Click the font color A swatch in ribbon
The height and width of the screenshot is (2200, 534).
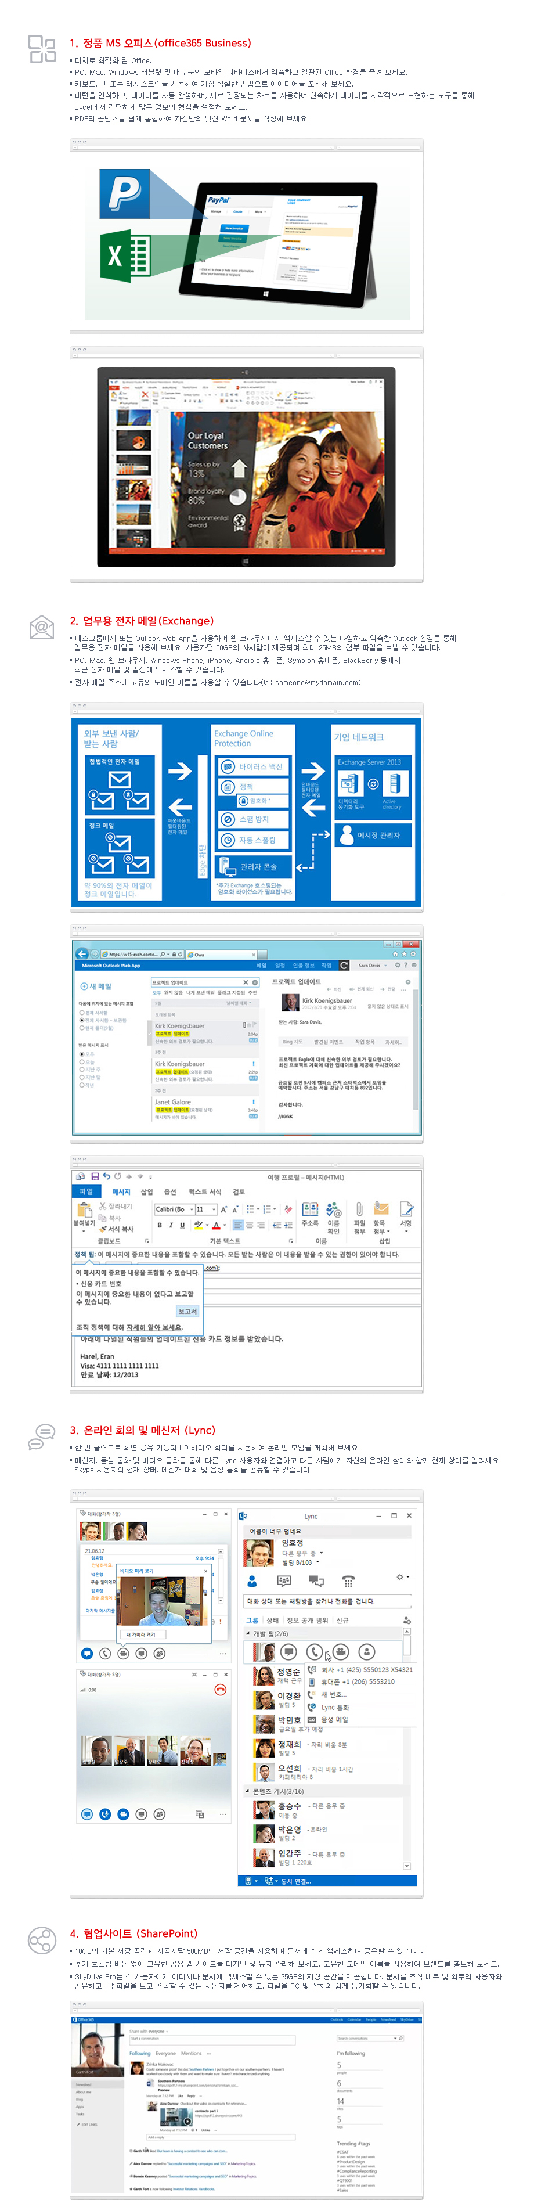tap(216, 1225)
